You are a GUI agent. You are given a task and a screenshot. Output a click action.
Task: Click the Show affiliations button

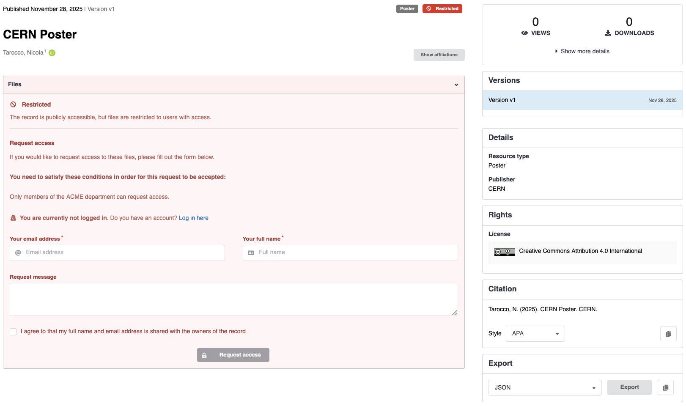pyautogui.click(x=439, y=55)
